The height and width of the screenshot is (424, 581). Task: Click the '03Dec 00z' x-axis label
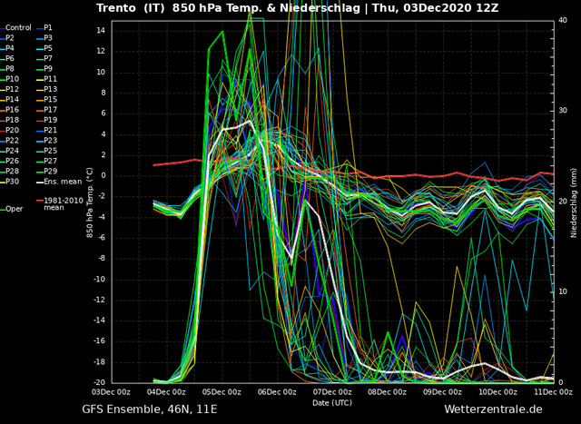[x=112, y=392]
